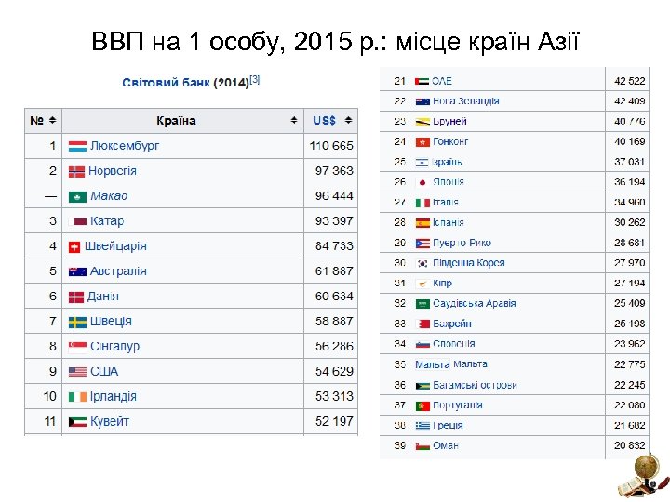Screen dimensions: 670x502
Task: Open the Саудівська Аравія link
Action: (474, 304)
